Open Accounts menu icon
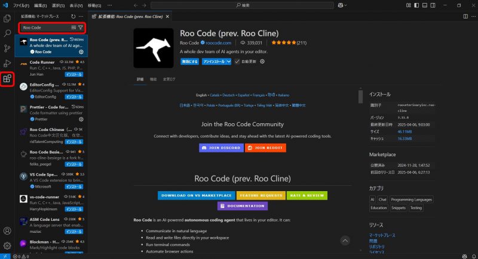Screen dimensions: 478x259 coord(7,230)
